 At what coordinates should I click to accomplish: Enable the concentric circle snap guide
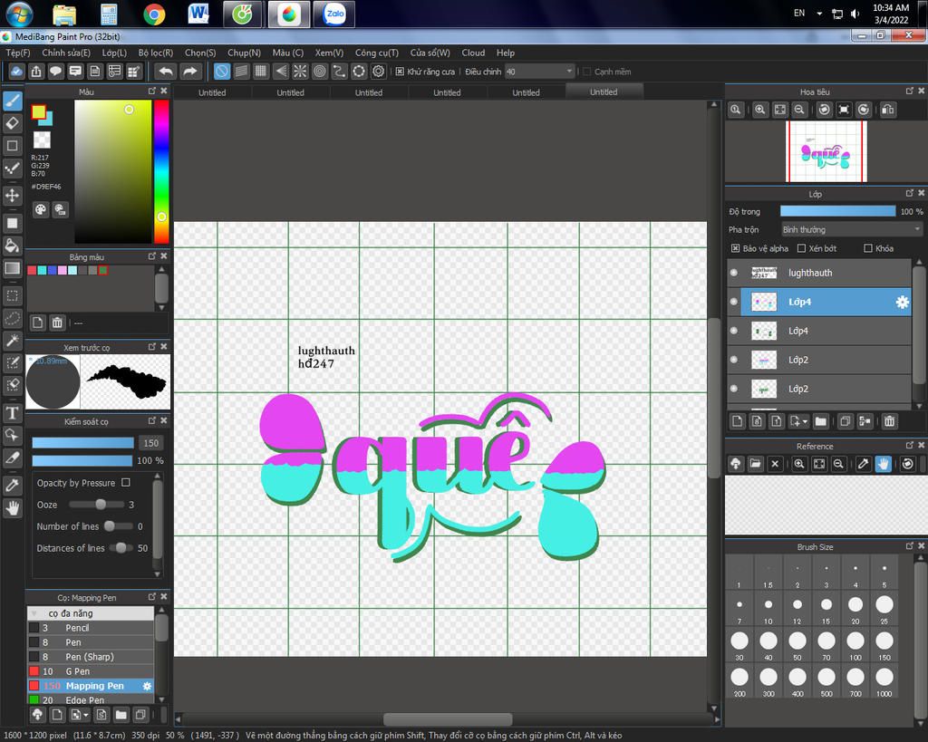320,72
